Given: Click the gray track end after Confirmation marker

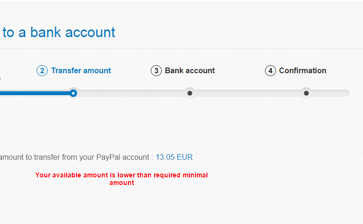Looking at the screenshot, I should pyautogui.click(x=331, y=93).
